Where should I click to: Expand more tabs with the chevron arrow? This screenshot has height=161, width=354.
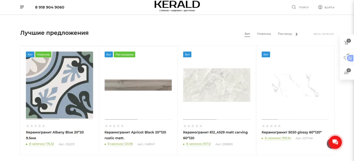click(x=296, y=34)
